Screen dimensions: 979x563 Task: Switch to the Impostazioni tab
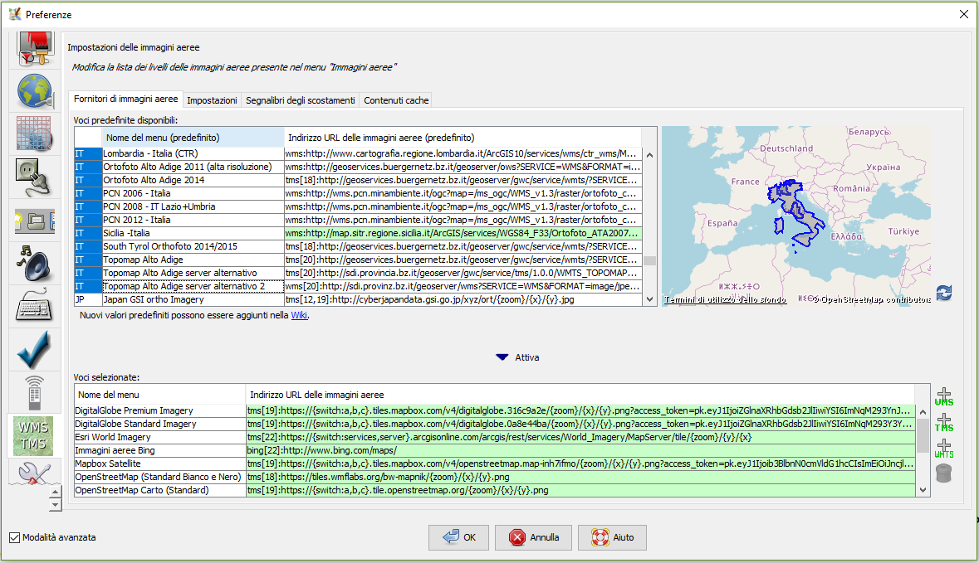[x=212, y=100]
